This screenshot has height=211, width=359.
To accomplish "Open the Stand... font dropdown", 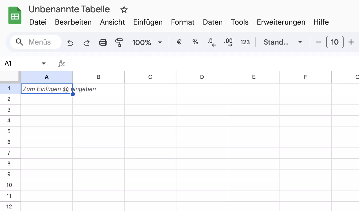I will click(x=283, y=42).
